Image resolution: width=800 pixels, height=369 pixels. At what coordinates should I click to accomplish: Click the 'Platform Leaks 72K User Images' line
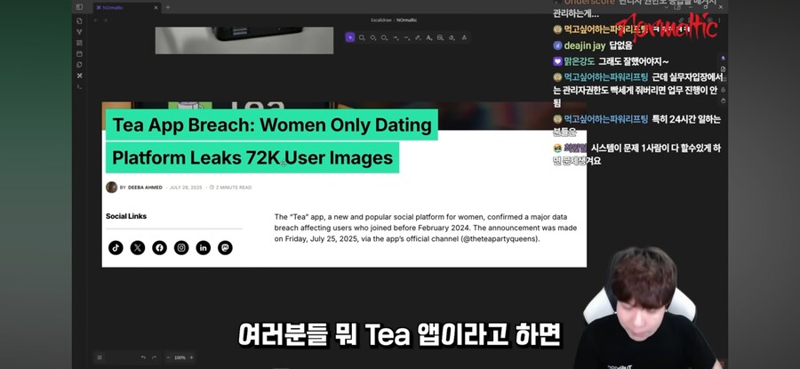[252, 157]
